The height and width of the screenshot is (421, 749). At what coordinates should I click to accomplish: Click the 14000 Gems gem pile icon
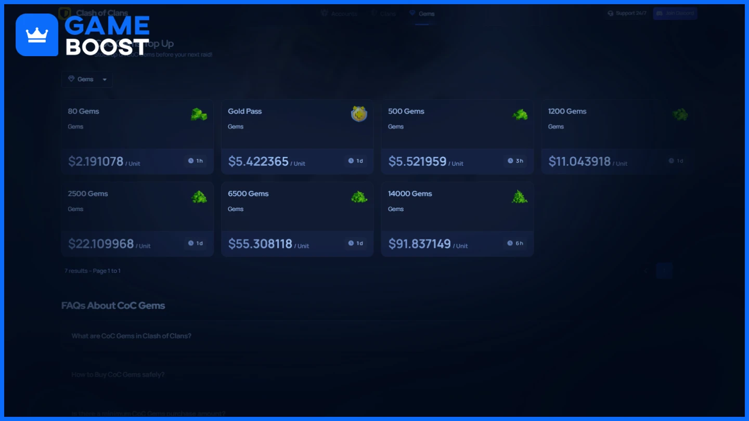pos(520,196)
